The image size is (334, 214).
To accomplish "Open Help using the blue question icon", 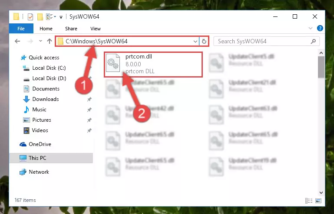I will coord(320,28).
